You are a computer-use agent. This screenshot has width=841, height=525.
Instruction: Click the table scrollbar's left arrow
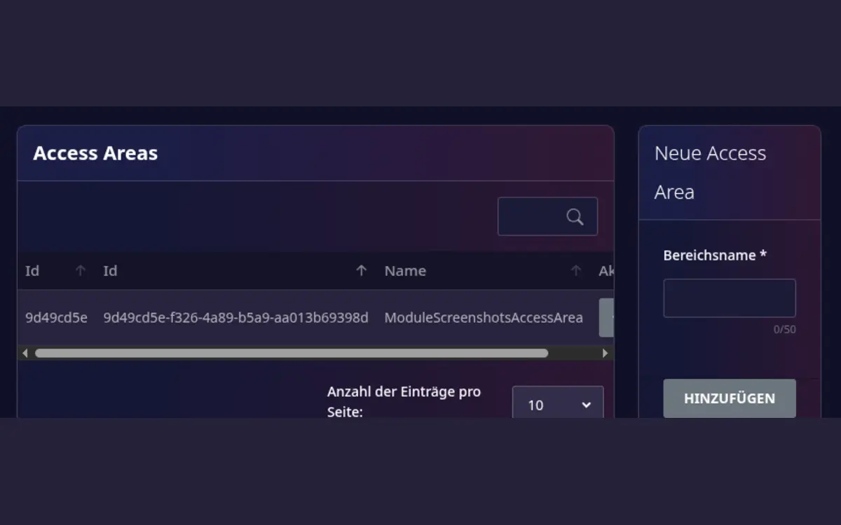point(25,353)
